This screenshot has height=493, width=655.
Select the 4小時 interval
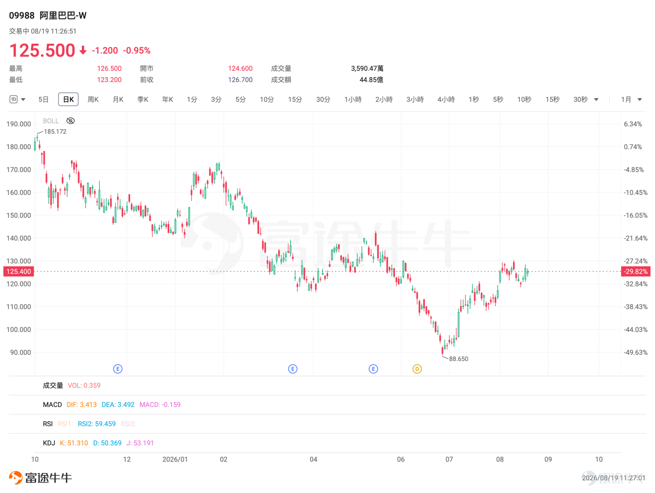[446, 99]
